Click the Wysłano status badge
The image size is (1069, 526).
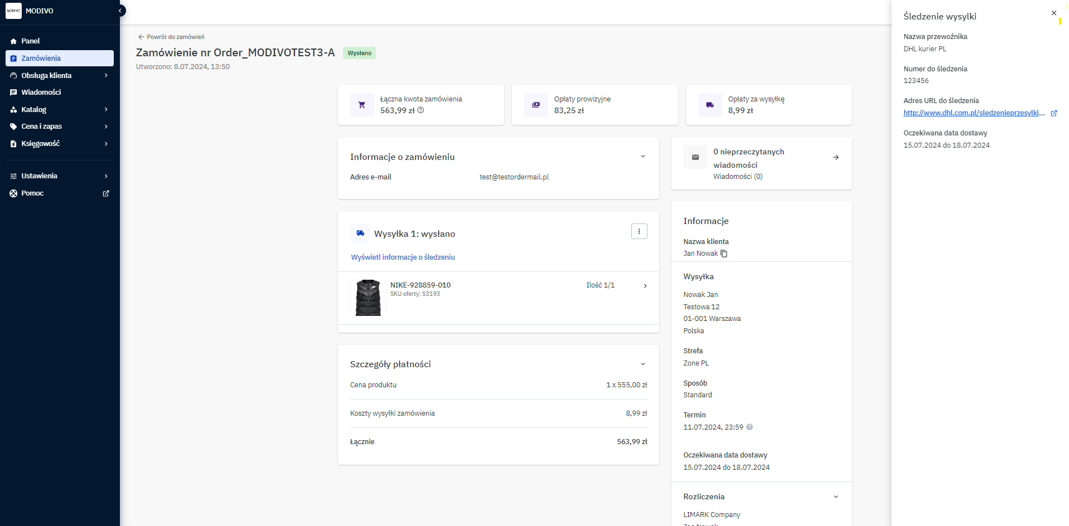click(x=359, y=53)
